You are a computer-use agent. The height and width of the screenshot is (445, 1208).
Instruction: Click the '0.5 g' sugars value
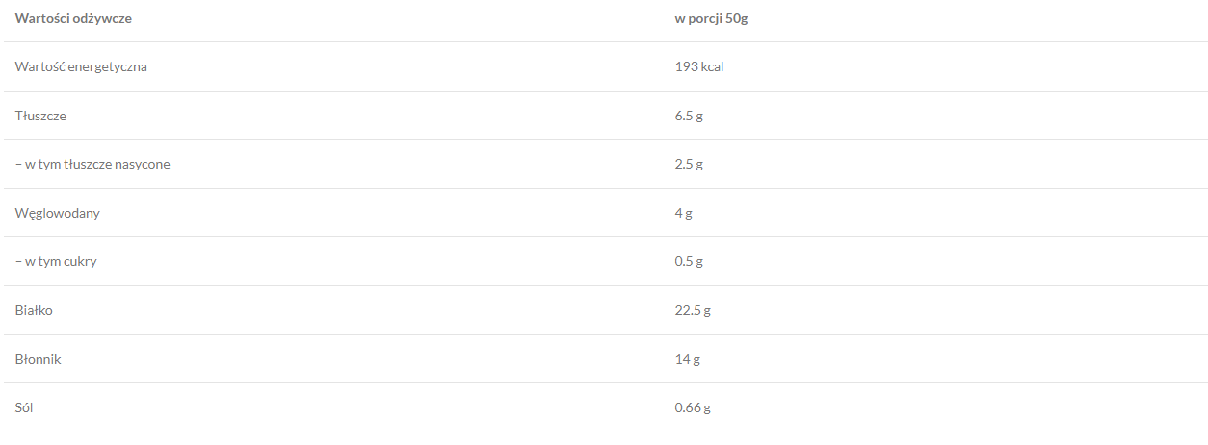(x=689, y=261)
